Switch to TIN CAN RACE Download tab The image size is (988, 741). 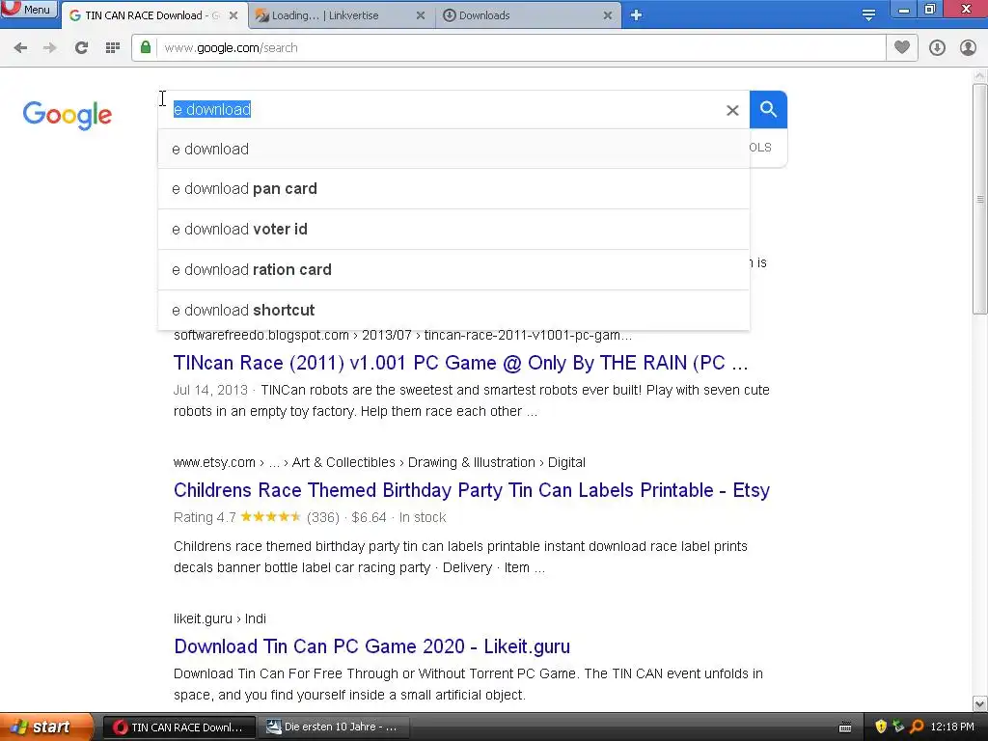(151, 15)
